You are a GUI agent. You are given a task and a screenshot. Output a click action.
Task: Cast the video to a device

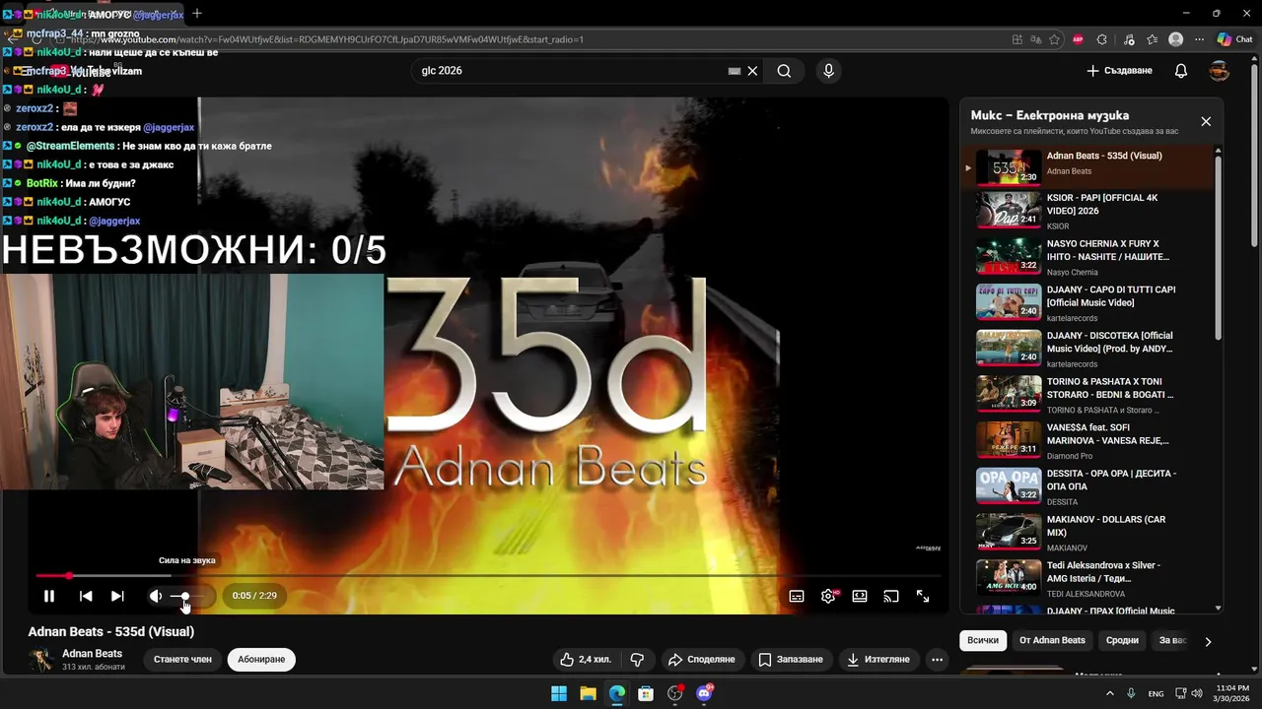click(891, 596)
